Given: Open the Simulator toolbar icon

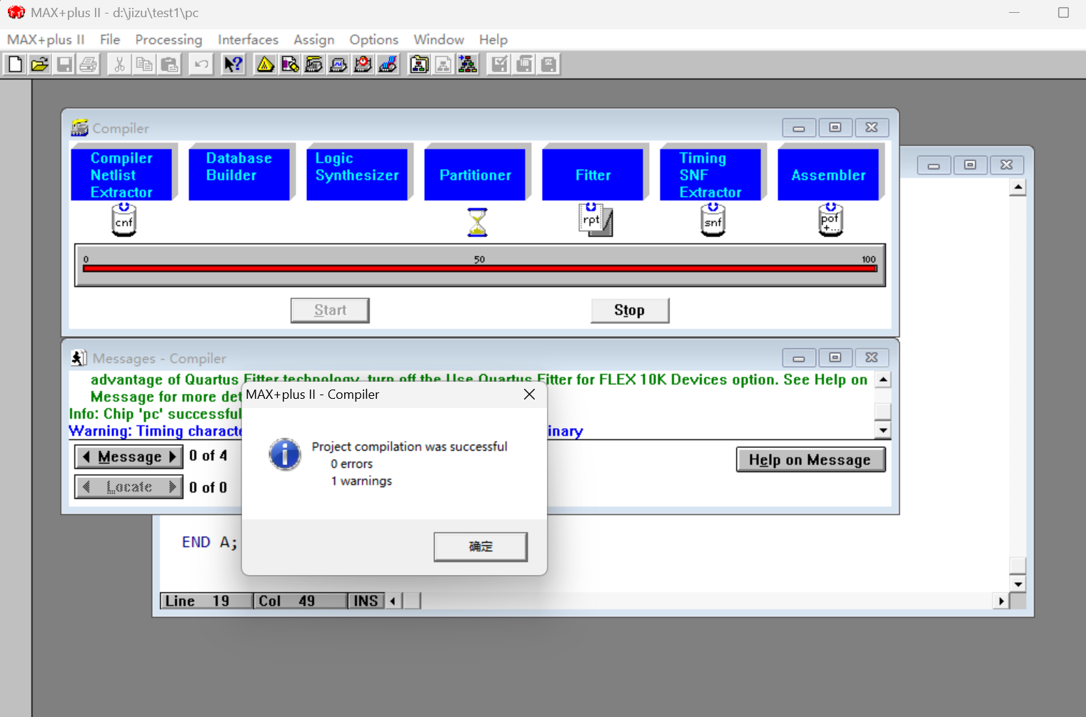Looking at the screenshot, I should point(338,65).
